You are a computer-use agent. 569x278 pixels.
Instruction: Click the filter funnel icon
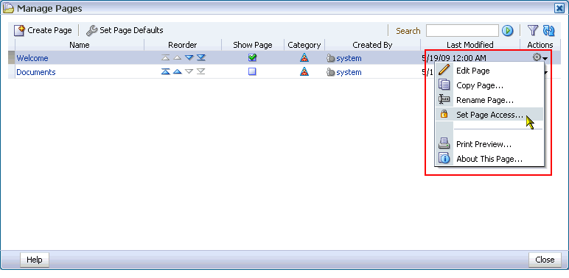pos(532,30)
